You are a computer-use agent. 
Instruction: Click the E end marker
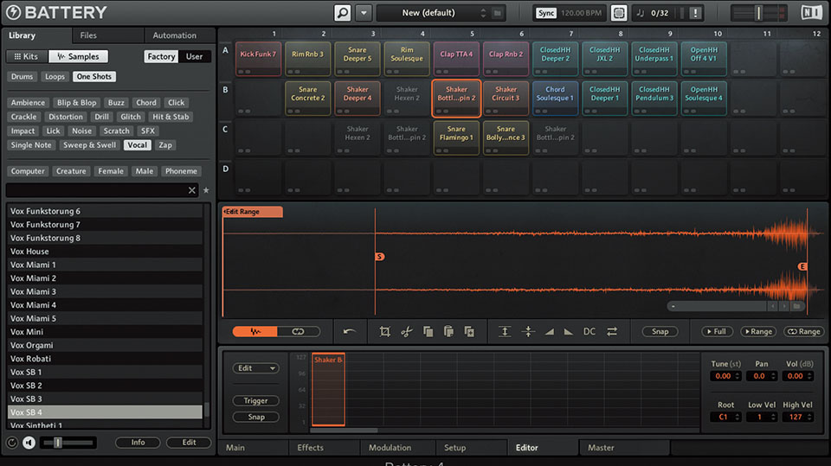(802, 266)
